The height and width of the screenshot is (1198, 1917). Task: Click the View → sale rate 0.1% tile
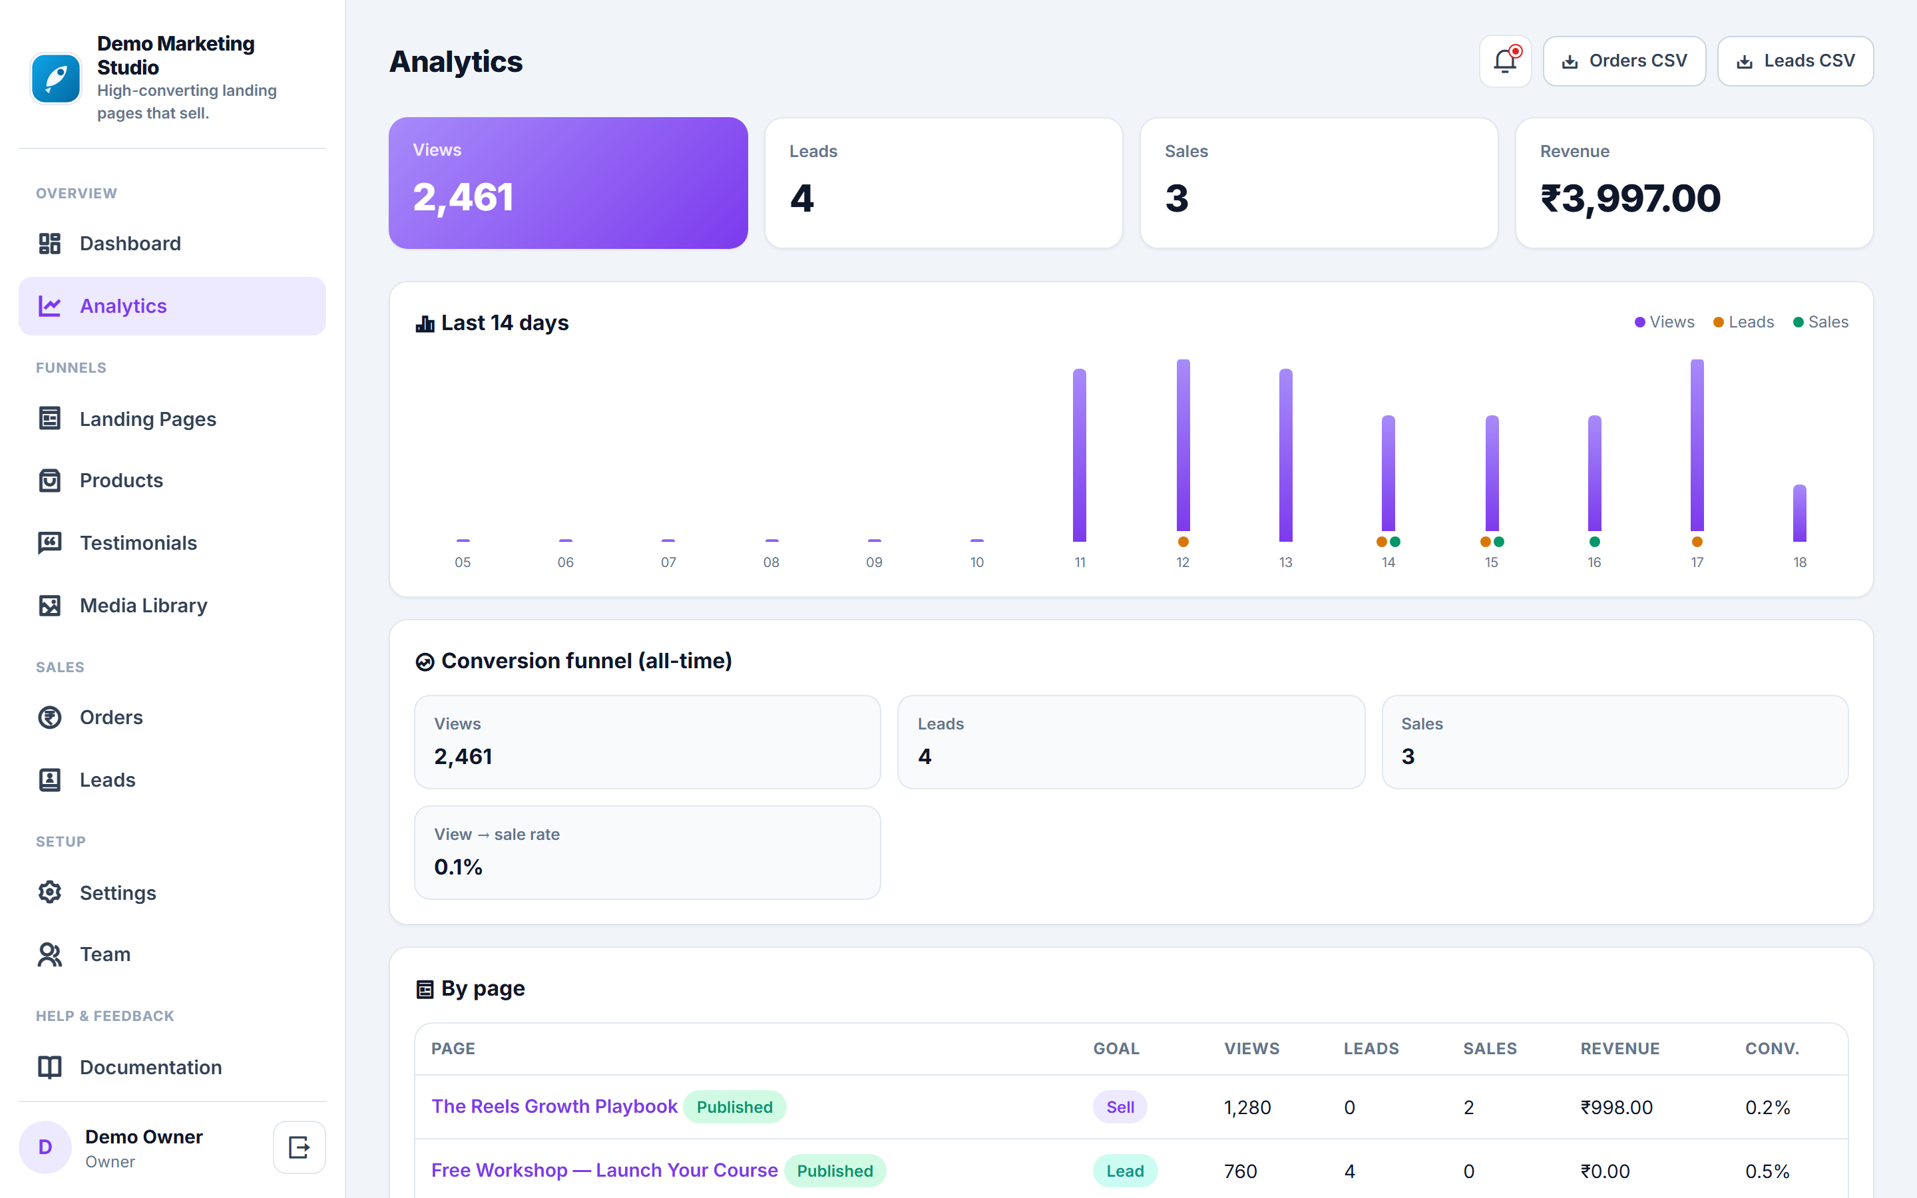[x=647, y=853]
